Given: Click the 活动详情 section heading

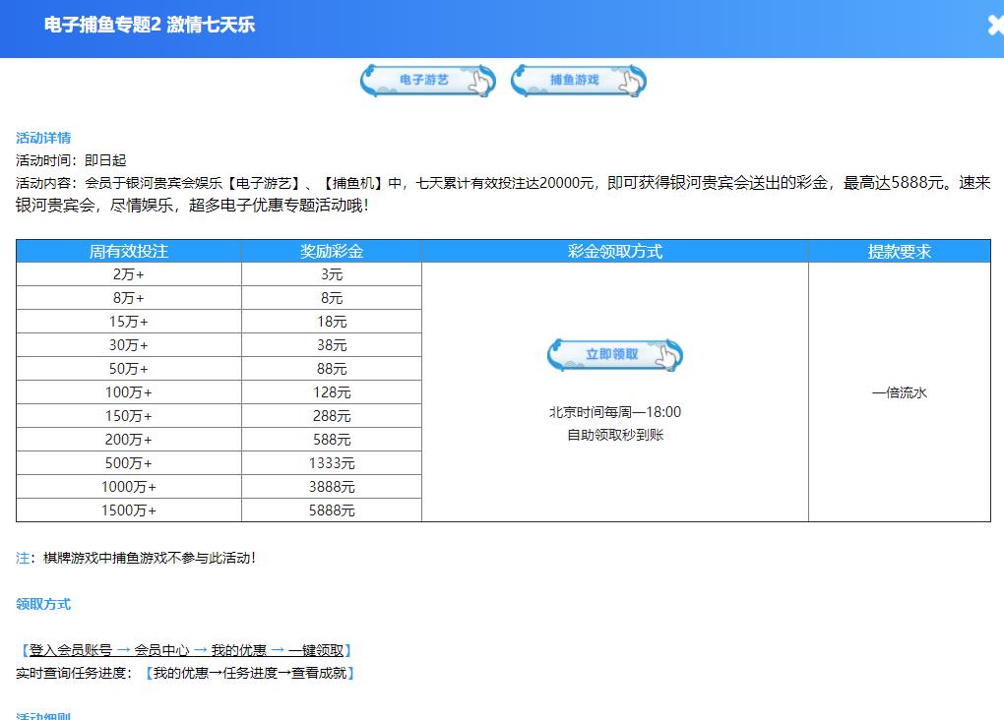Looking at the screenshot, I should (43, 138).
